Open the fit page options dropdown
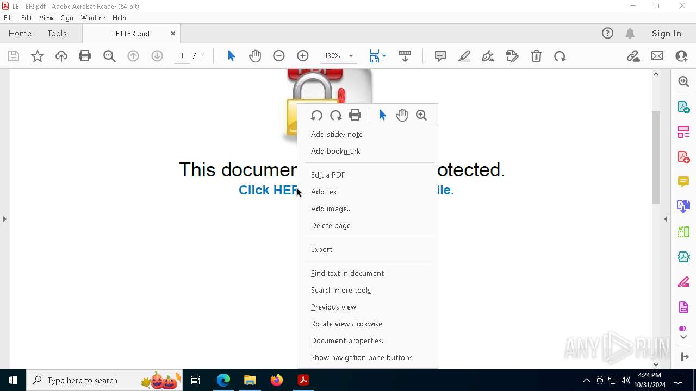The image size is (696, 391). (384, 56)
